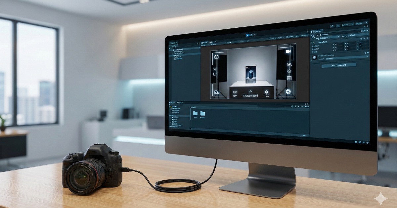Click the Project panel lock icon
Viewport: 397px width, 208px height.
pyautogui.click(x=305, y=104)
